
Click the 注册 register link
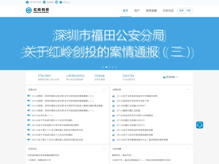188,11
